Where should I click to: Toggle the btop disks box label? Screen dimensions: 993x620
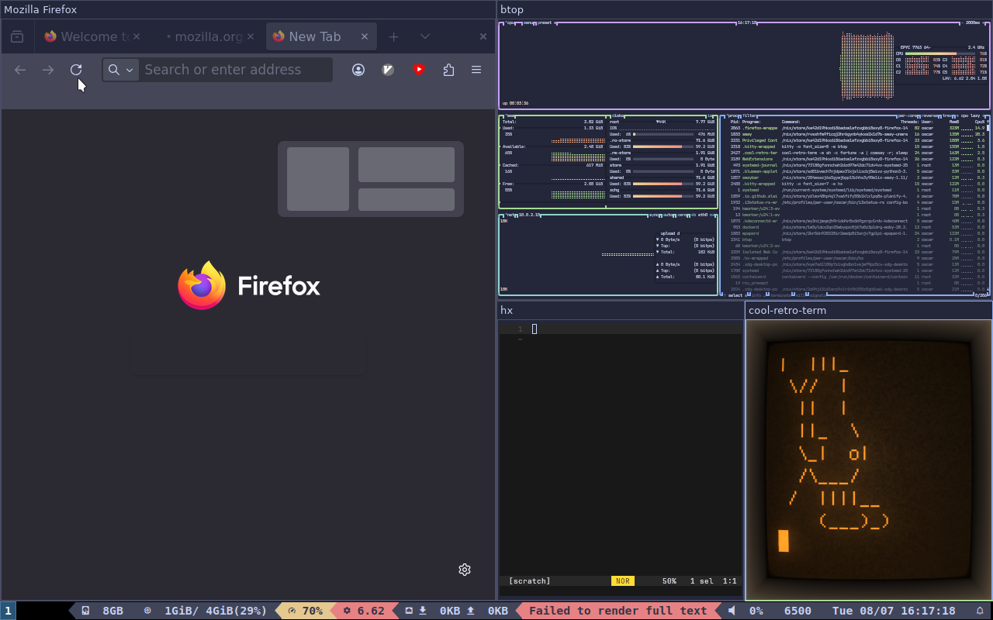(618, 115)
